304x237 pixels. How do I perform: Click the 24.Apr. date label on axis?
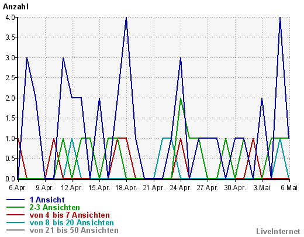click(x=181, y=188)
